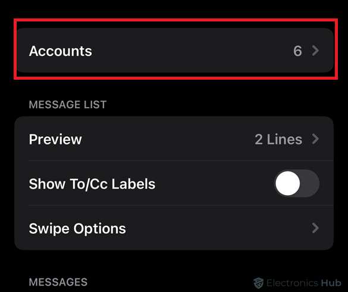Click the Accounts label text
This screenshot has height=292, width=348.
point(60,51)
